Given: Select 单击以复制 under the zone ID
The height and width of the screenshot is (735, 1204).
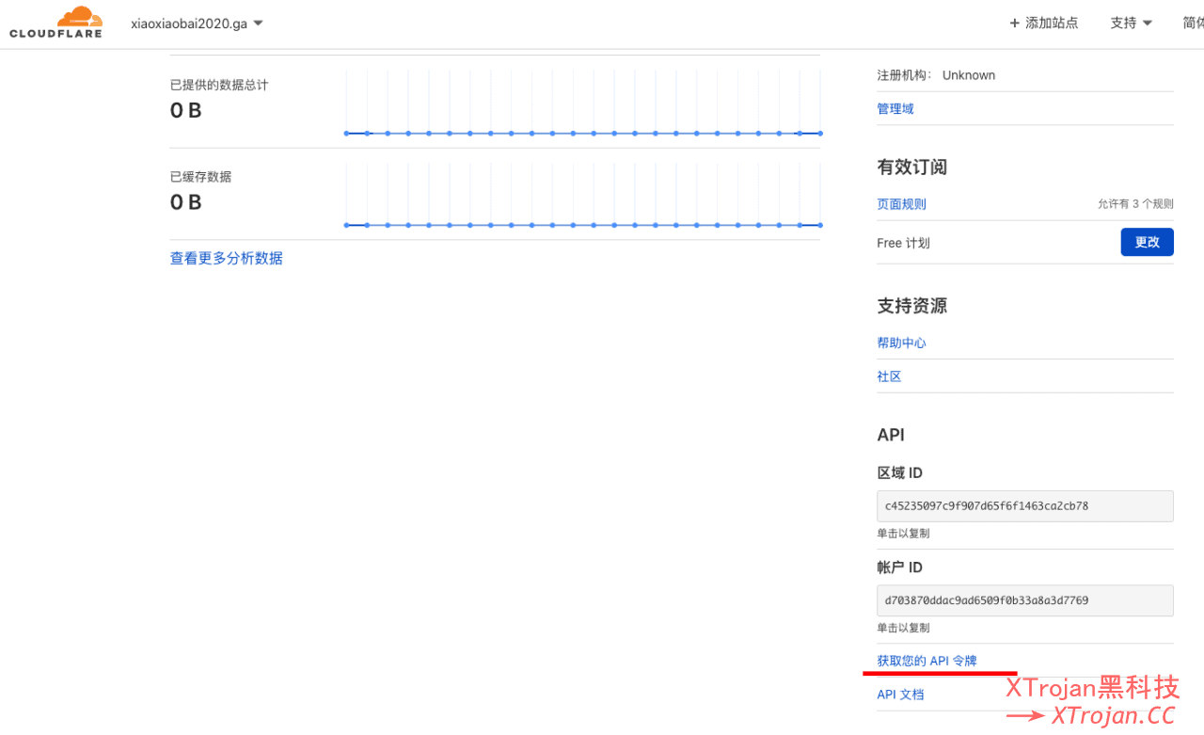Looking at the screenshot, I should point(903,534).
